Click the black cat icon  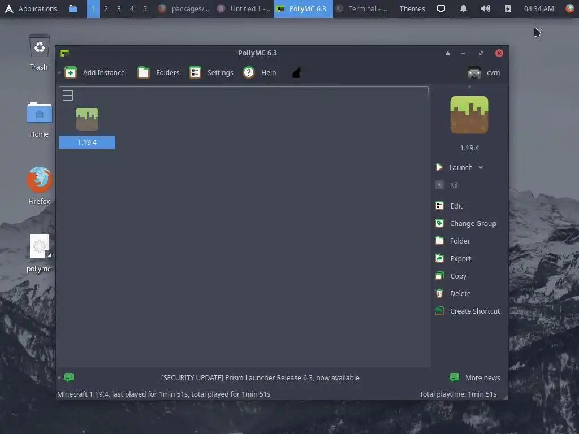click(297, 73)
